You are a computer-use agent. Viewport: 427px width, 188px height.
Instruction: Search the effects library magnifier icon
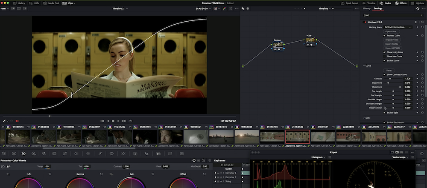pos(418,9)
